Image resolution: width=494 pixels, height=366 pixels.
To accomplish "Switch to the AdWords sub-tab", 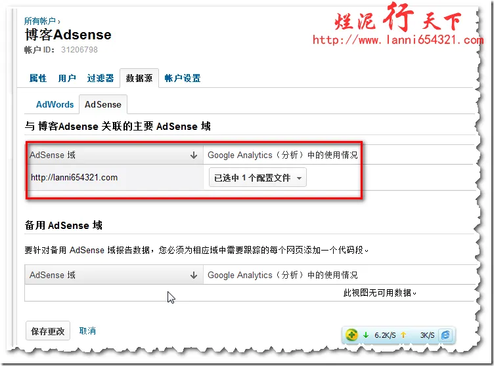I will [x=55, y=104].
